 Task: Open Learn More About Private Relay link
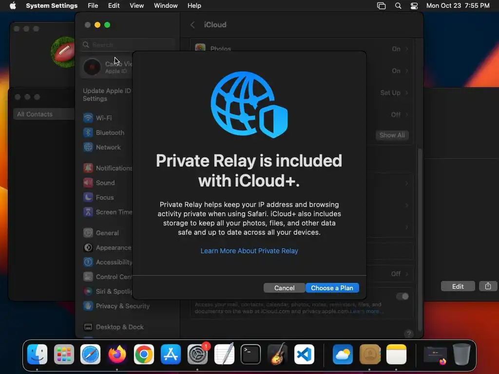point(249,251)
